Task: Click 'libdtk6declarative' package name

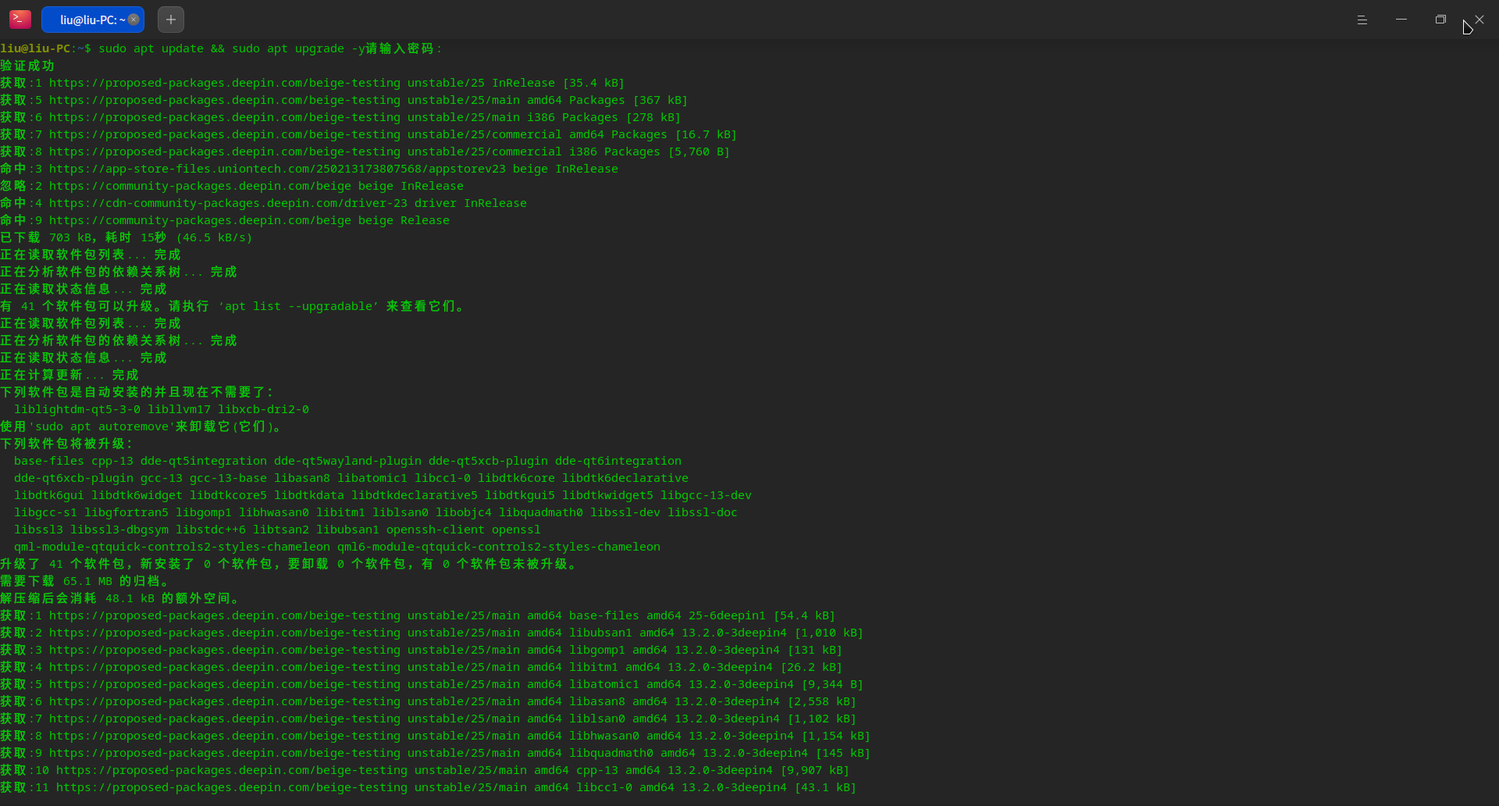Action: [625, 478]
